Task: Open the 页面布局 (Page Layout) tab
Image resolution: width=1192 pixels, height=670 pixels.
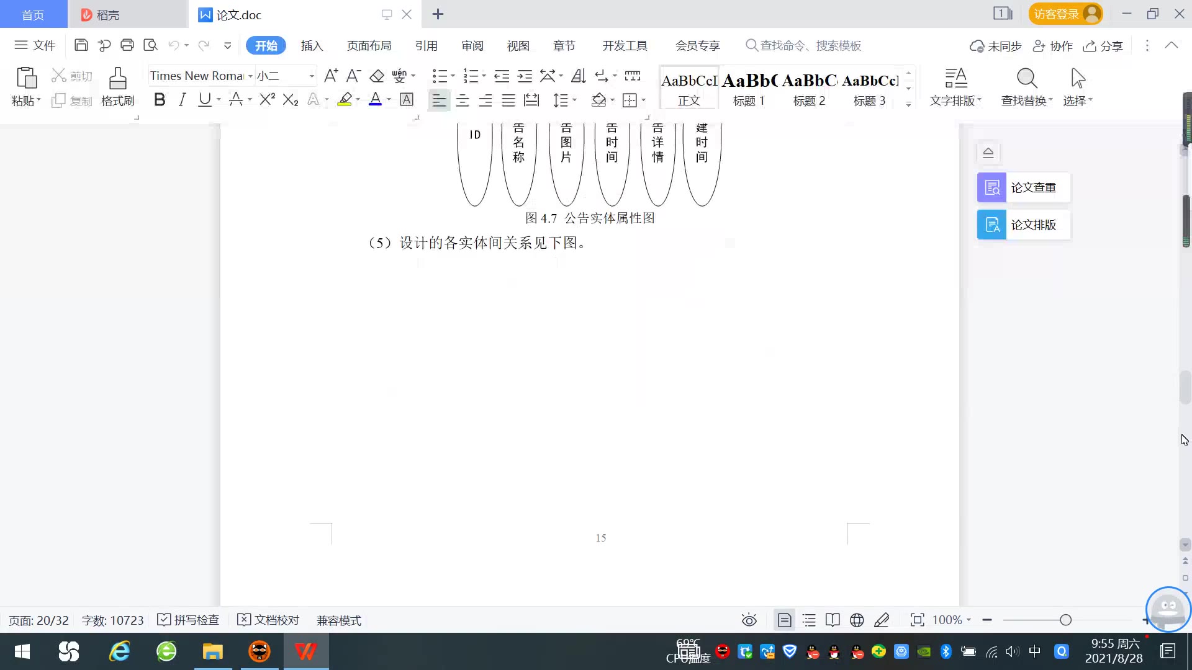Action: point(369,45)
